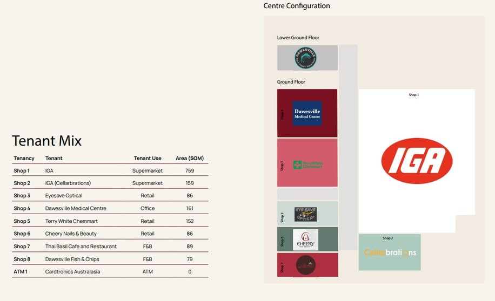The height and width of the screenshot is (301, 495).
Task: Select the IGA tenant name in Shop 1 row
Action: click(49, 170)
